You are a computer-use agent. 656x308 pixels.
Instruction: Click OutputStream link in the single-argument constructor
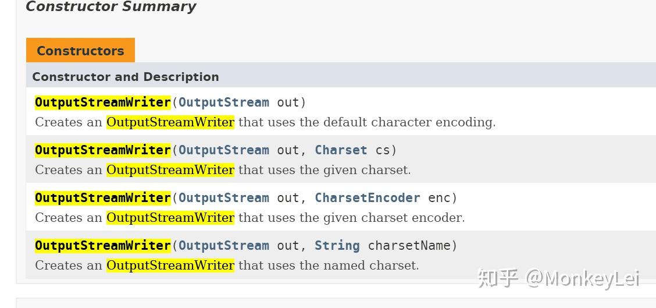[x=224, y=102]
